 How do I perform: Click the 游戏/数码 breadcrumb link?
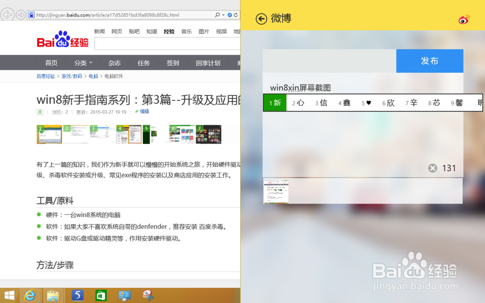[x=71, y=77]
